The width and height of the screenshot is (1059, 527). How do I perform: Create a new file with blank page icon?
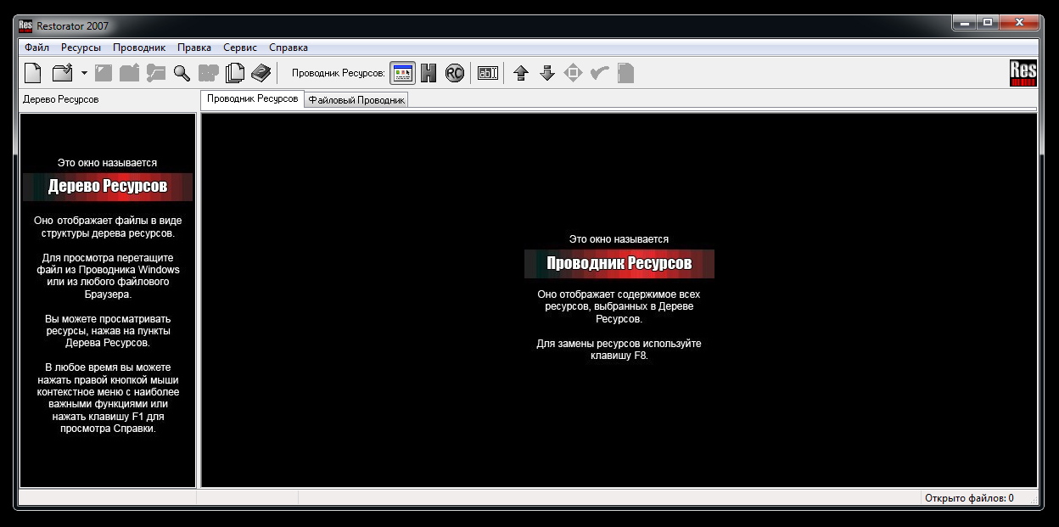(33, 73)
